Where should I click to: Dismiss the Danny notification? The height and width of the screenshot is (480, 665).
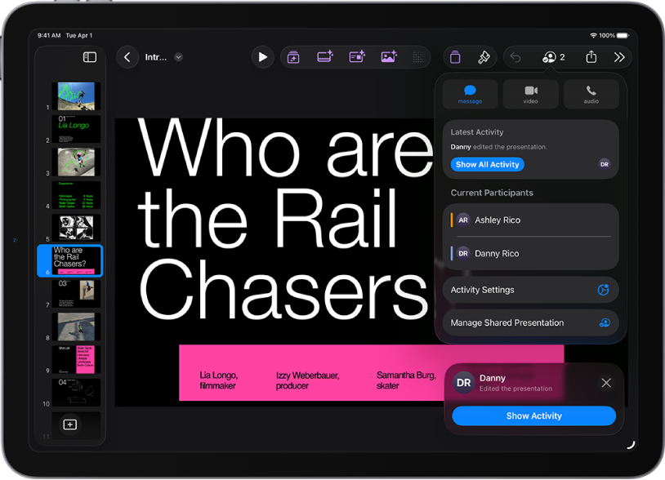tap(606, 383)
